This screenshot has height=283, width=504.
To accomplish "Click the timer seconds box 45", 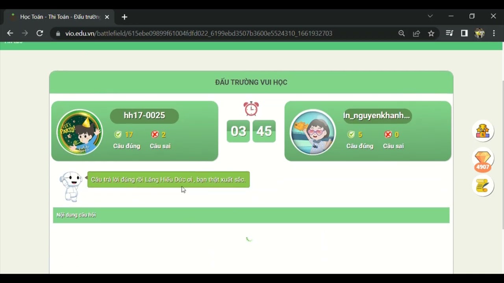I will click(264, 131).
